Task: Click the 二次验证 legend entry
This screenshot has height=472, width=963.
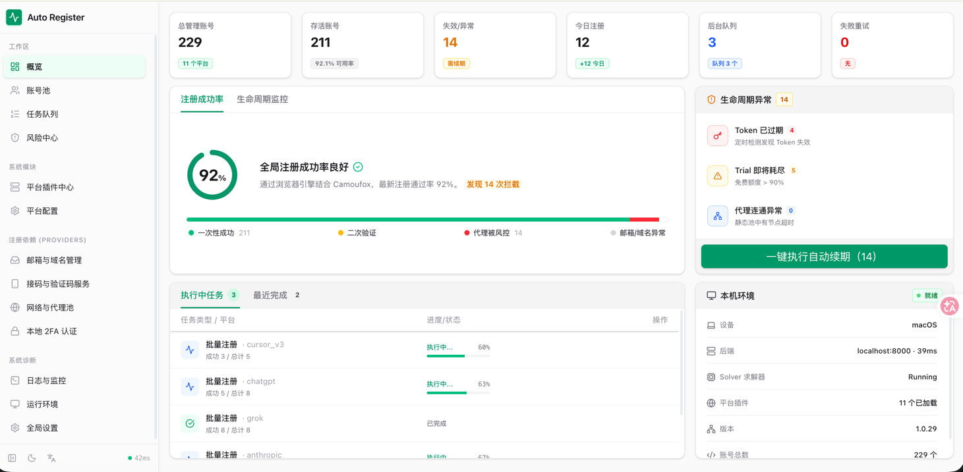Action: coord(357,233)
